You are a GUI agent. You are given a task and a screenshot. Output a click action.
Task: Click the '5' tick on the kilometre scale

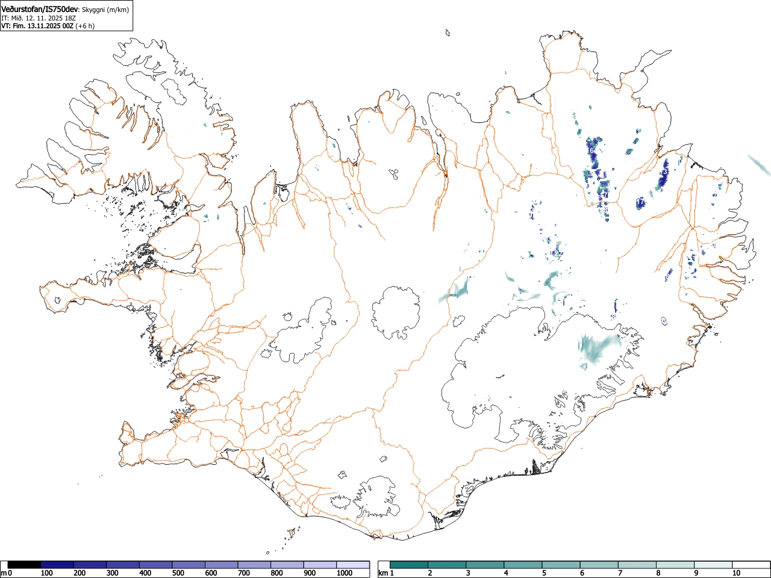(x=544, y=573)
